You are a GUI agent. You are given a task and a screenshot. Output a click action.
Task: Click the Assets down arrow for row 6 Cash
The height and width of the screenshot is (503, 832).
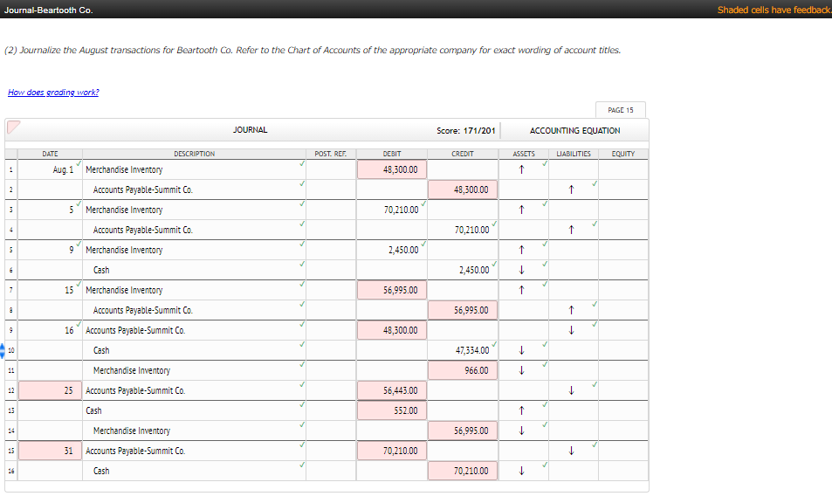pos(521,270)
